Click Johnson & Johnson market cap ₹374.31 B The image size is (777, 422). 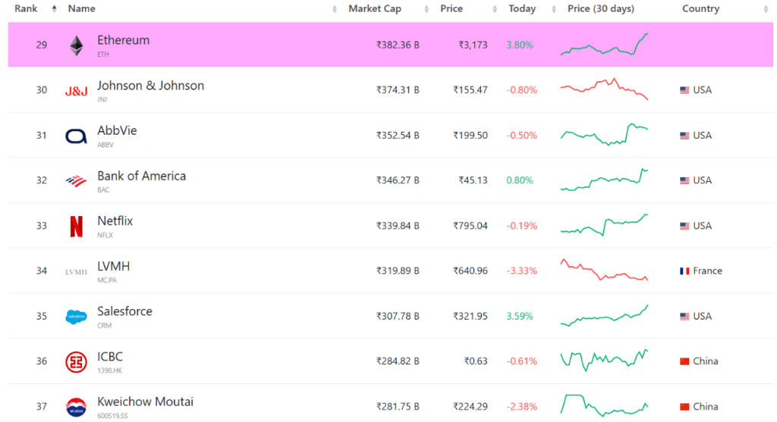(x=398, y=90)
